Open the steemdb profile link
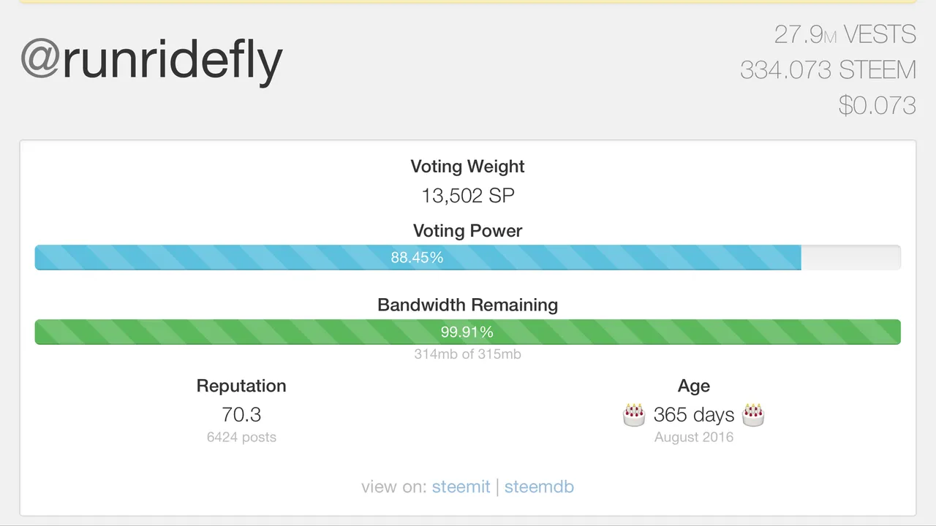Image resolution: width=936 pixels, height=526 pixels. coord(539,487)
